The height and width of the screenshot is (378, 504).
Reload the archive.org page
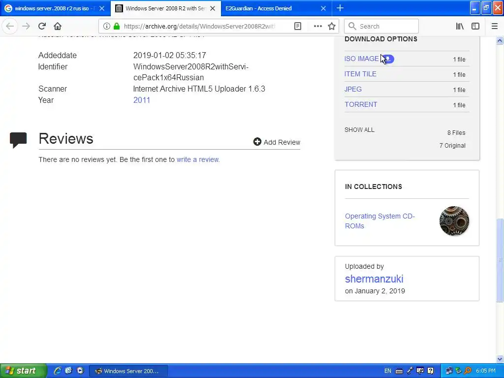point(42,26)
